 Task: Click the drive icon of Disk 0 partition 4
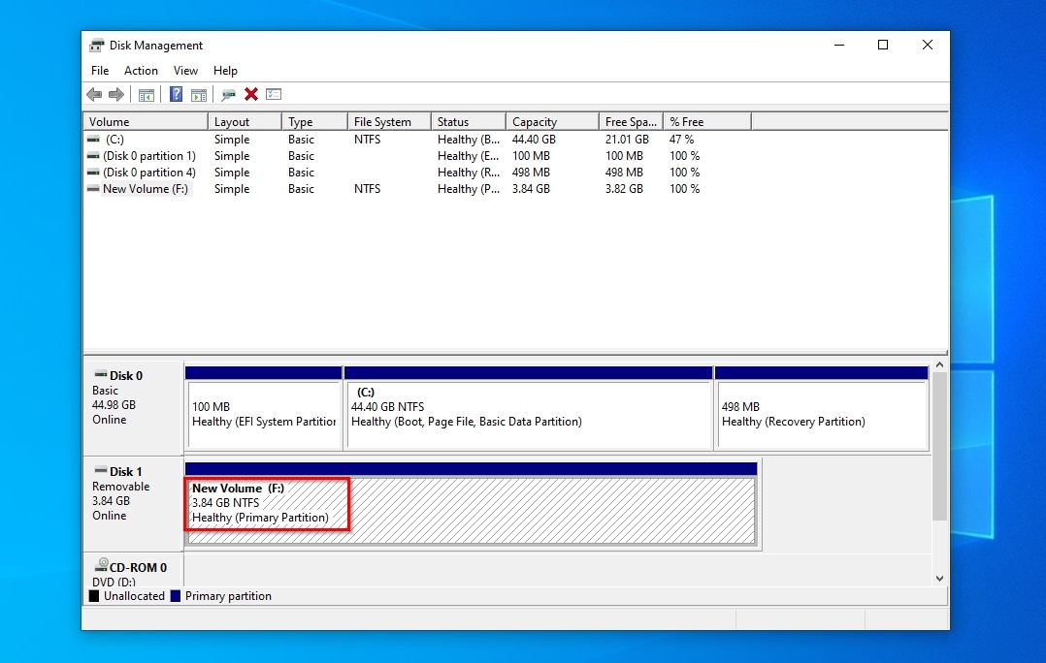click(x=93, y=173)
